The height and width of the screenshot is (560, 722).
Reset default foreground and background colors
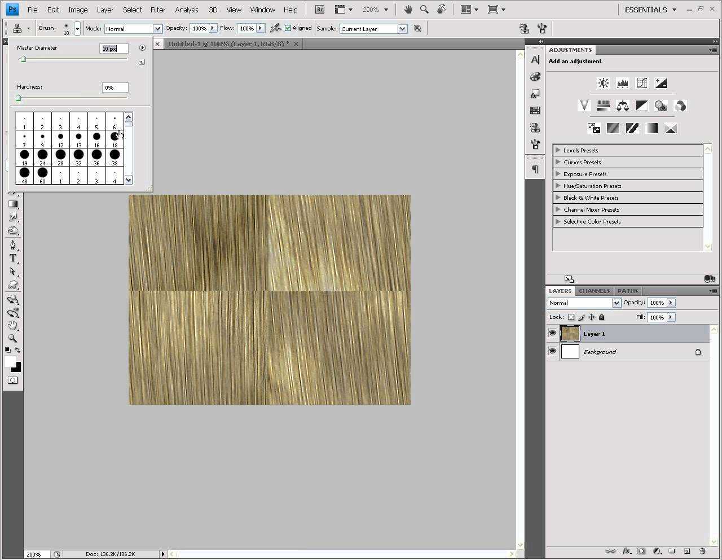(x=8, y=350)
